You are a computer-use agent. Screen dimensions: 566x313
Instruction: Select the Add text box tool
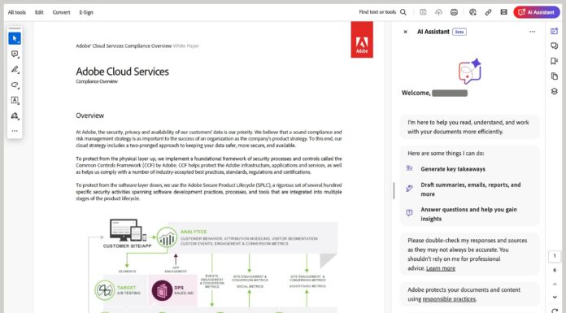tap(15, 100)
